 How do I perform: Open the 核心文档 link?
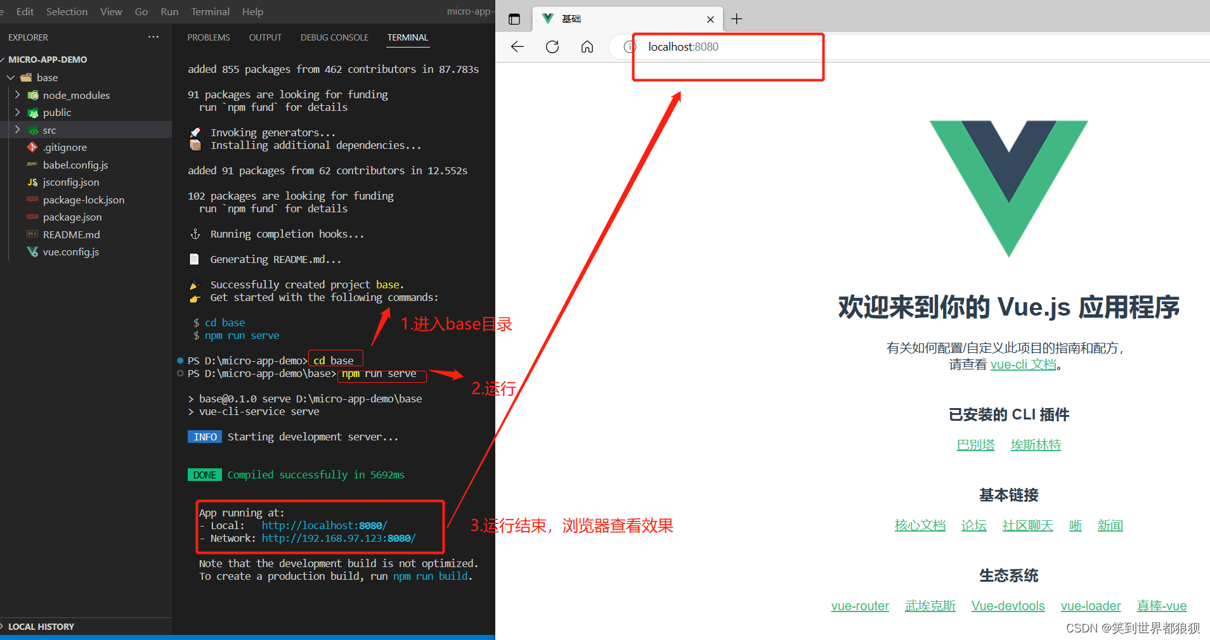pyautogui.click(x=920, y=525)
